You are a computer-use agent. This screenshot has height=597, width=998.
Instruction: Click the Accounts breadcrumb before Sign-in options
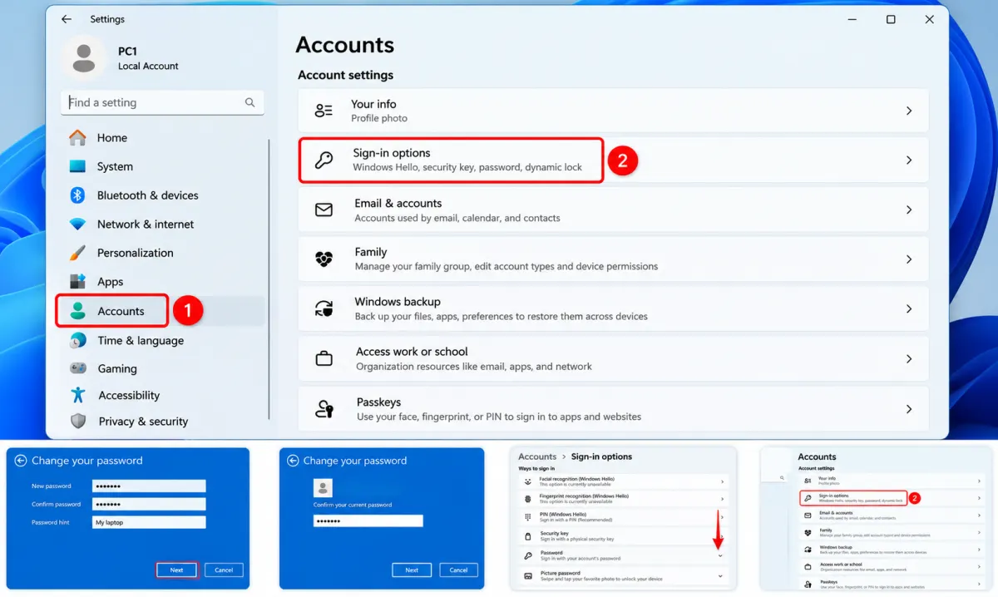coord(537,456)
